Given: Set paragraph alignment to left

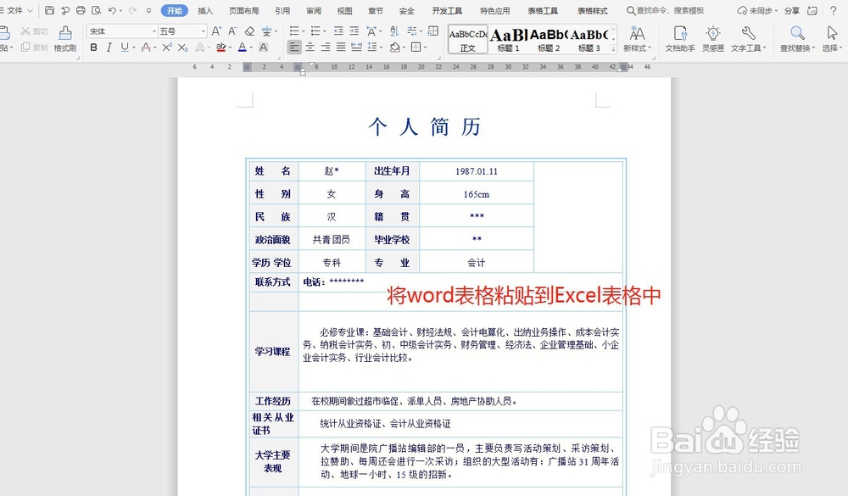Looking at the screenshot, I should pyautogui.click(x=294, y=47).
